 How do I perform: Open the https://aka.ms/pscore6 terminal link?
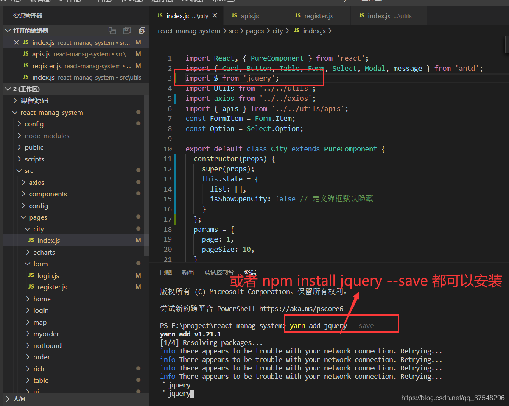(x=301, y=309)
